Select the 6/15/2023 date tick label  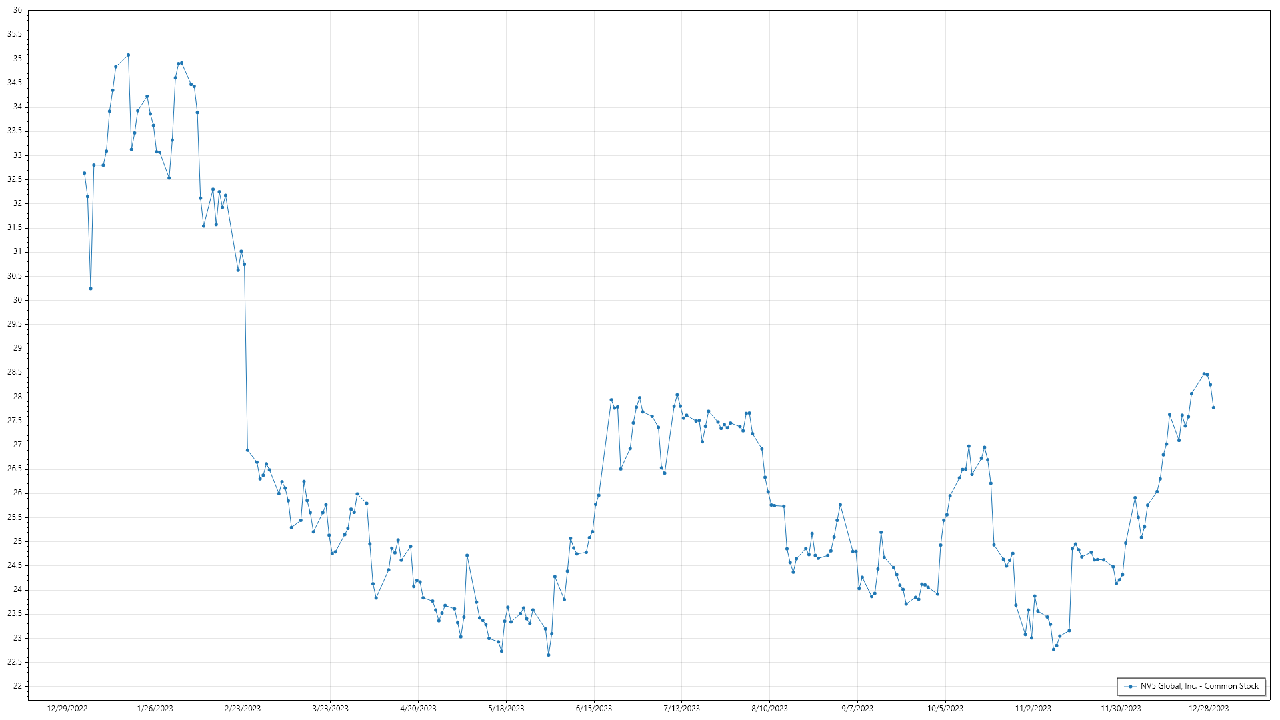(x=594, y=708)
